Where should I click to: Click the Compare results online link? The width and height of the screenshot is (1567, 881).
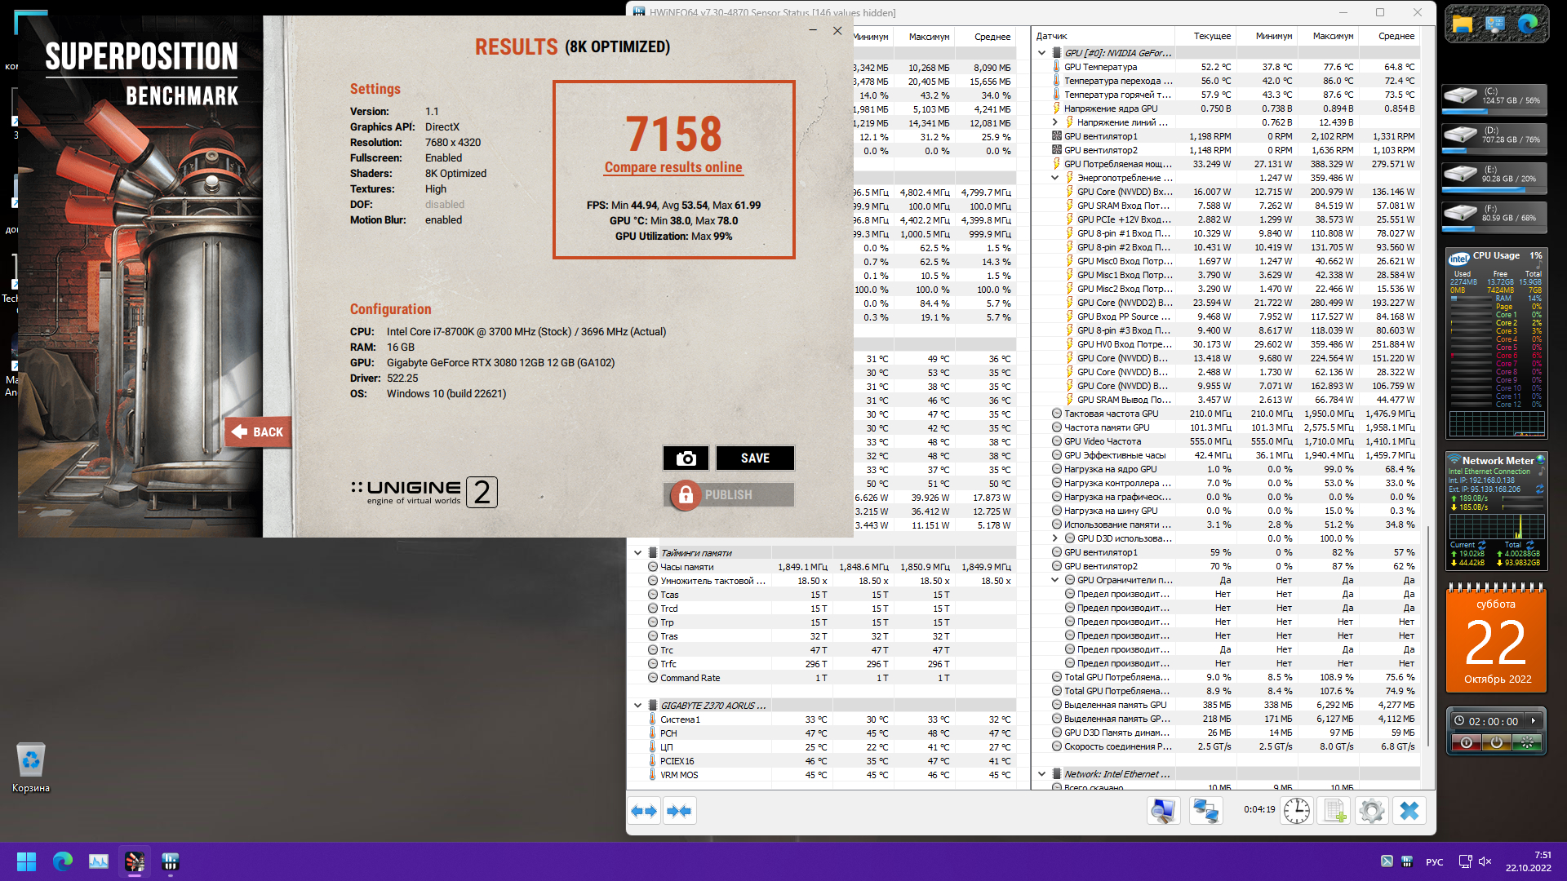(673, 167)
